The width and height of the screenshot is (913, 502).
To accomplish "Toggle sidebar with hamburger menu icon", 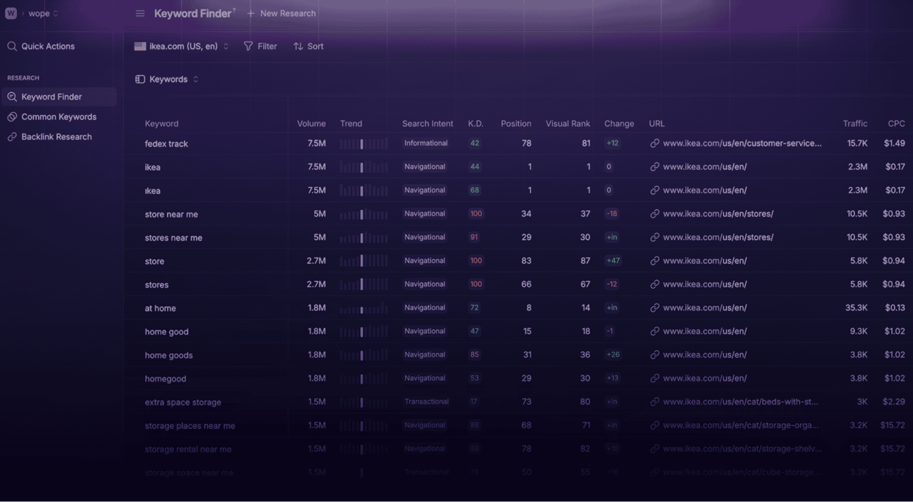I will 140,14.
